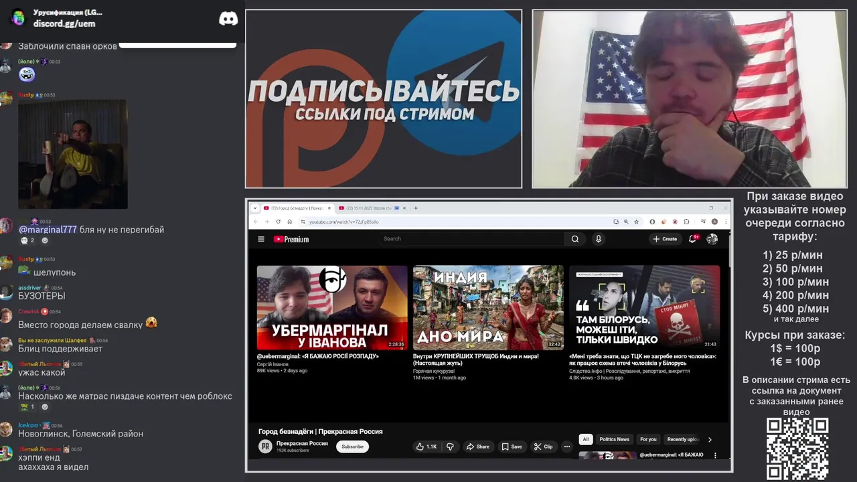Viewport: 857px width, 482px height.
Task: Open the more actions ellipsis under the video
Action: click(x=567, y=447)
